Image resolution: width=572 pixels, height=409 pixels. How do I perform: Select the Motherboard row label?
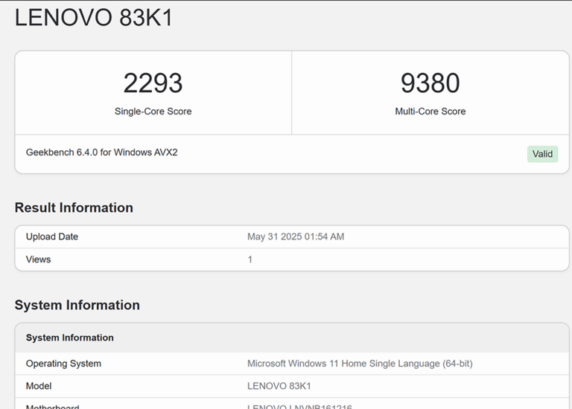tap(52, 406)
